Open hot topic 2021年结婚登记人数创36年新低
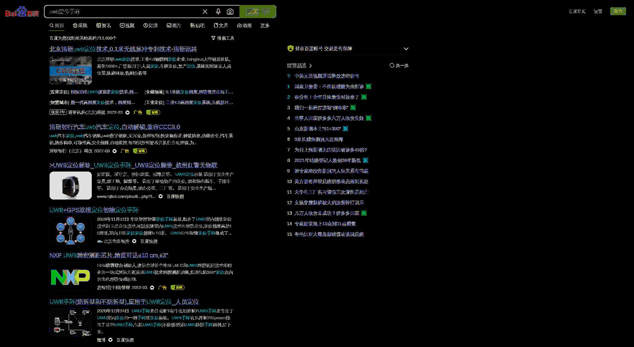The image size is (634, 347). [328, 161]
